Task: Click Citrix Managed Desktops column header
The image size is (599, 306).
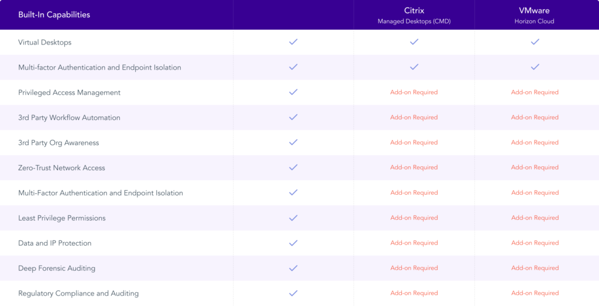Action: point(414,15)
